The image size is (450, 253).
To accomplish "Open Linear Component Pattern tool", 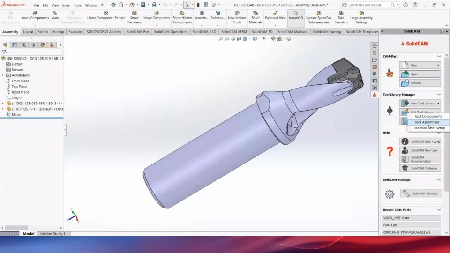I will point(106,15).
